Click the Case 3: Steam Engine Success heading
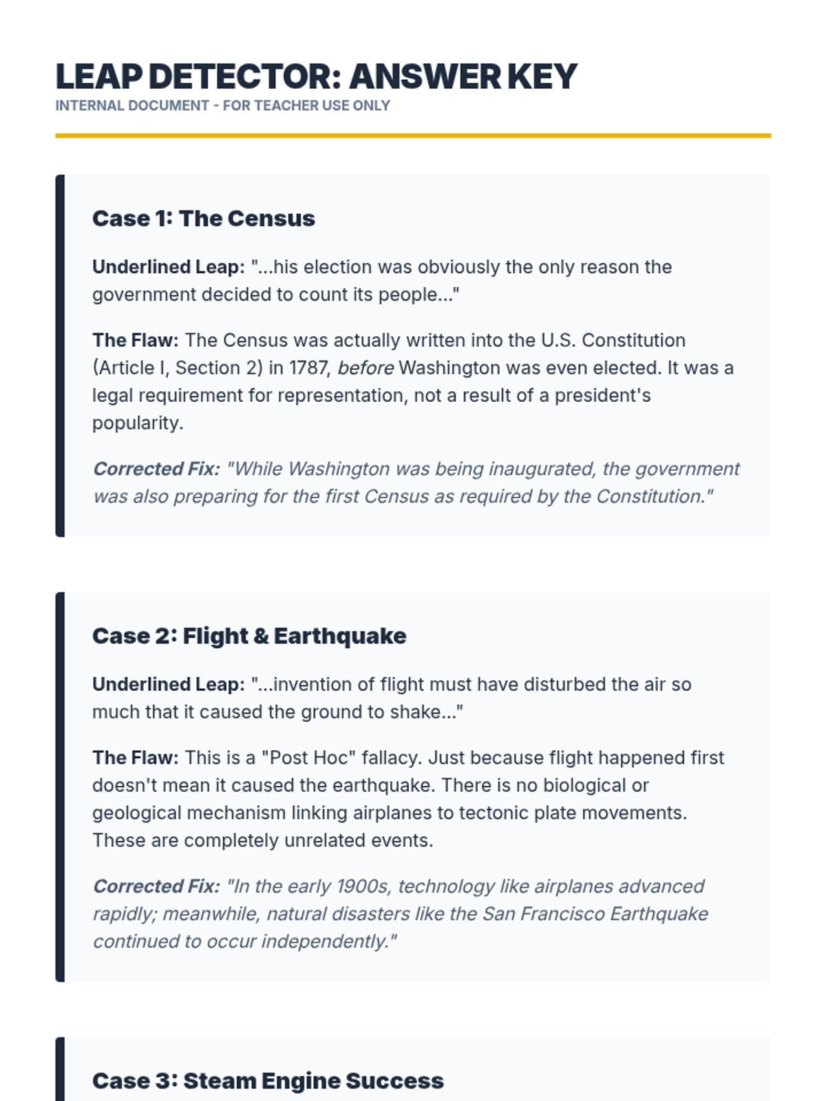 (268, 1081)
